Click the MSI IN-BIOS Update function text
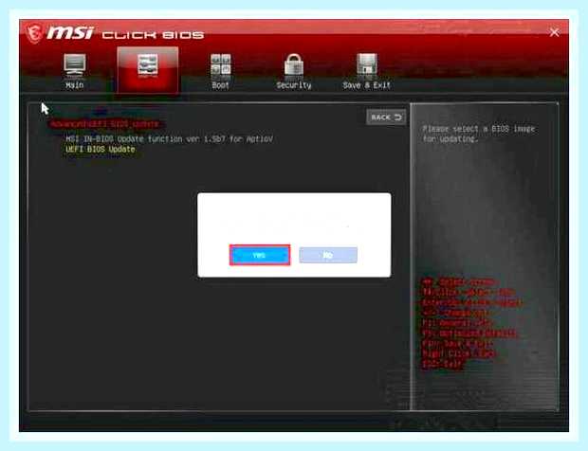588x451 pixels. pyautogui.click(x=169, y=139)
